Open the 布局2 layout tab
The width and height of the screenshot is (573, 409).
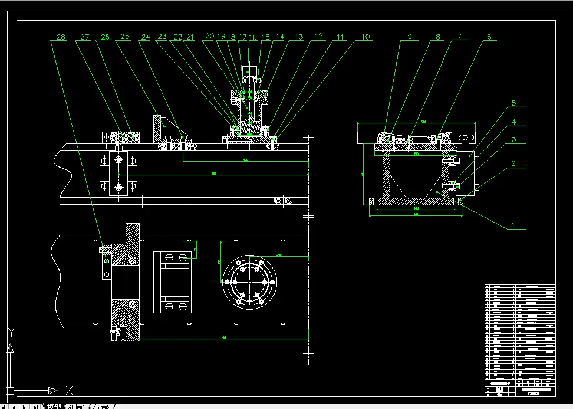point(102,407)
